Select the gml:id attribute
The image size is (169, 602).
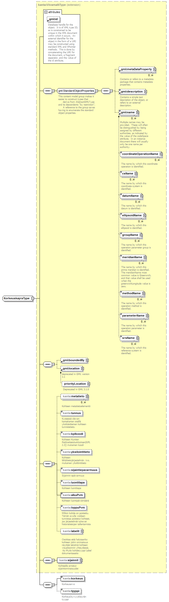pyautogui.click(x=54, y=19)
